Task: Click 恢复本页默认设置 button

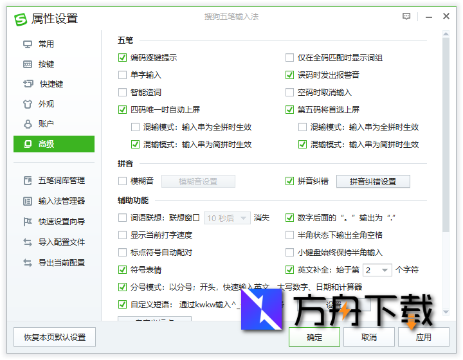Action: [x=55, y=337]
